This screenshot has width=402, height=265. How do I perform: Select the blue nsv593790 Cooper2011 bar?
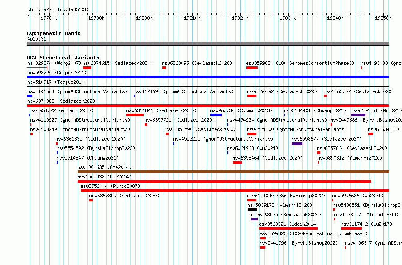coord(208,77)
